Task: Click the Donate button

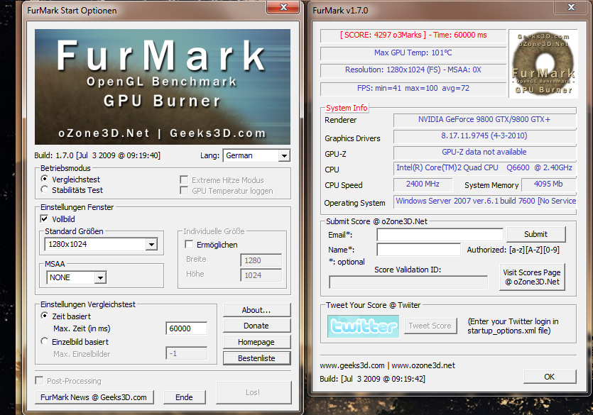Action: [x=257, y=326]
